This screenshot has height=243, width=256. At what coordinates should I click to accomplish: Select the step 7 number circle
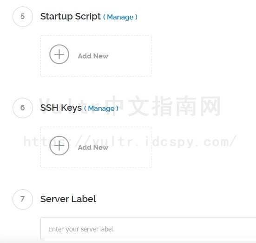[x=23, y=199]
